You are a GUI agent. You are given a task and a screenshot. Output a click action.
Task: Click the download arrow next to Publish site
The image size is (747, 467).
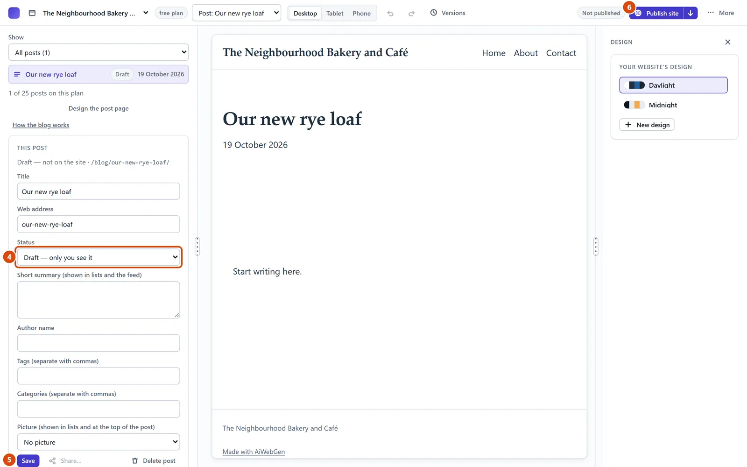pyautogui.click(x=690, y=13)
